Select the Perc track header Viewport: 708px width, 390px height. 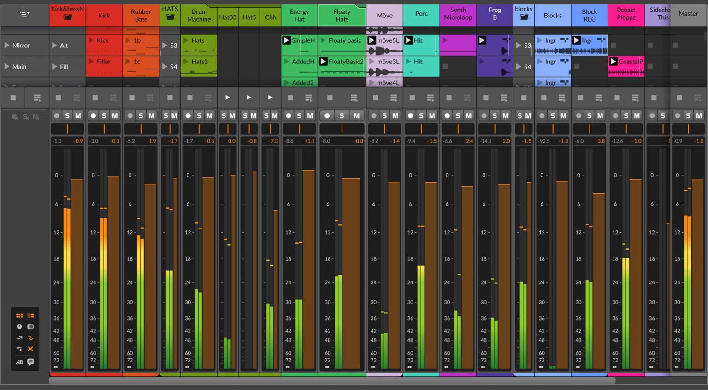421,14
